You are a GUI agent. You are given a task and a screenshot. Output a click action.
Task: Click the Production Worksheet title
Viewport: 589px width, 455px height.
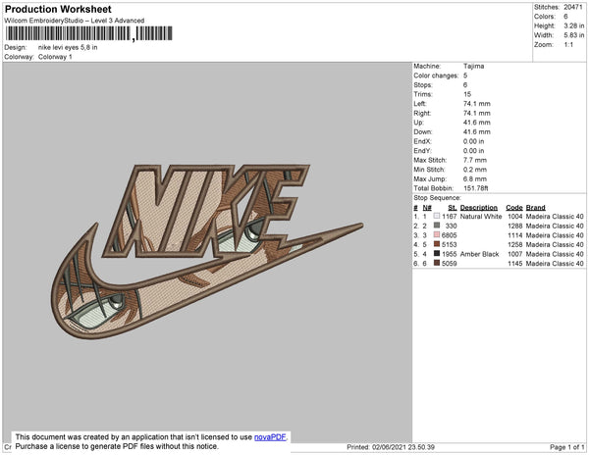58,10
